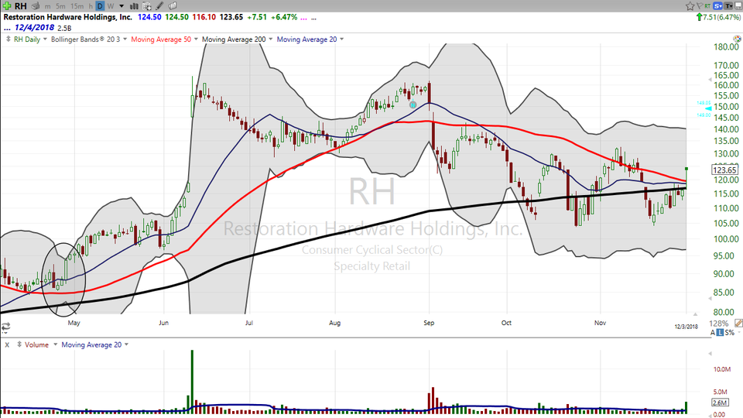743x418 pixels.
Task: Click the RH symbol label
Action: coord(20,6)
